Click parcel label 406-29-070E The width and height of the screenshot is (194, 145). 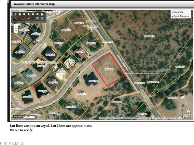point(173,98)
